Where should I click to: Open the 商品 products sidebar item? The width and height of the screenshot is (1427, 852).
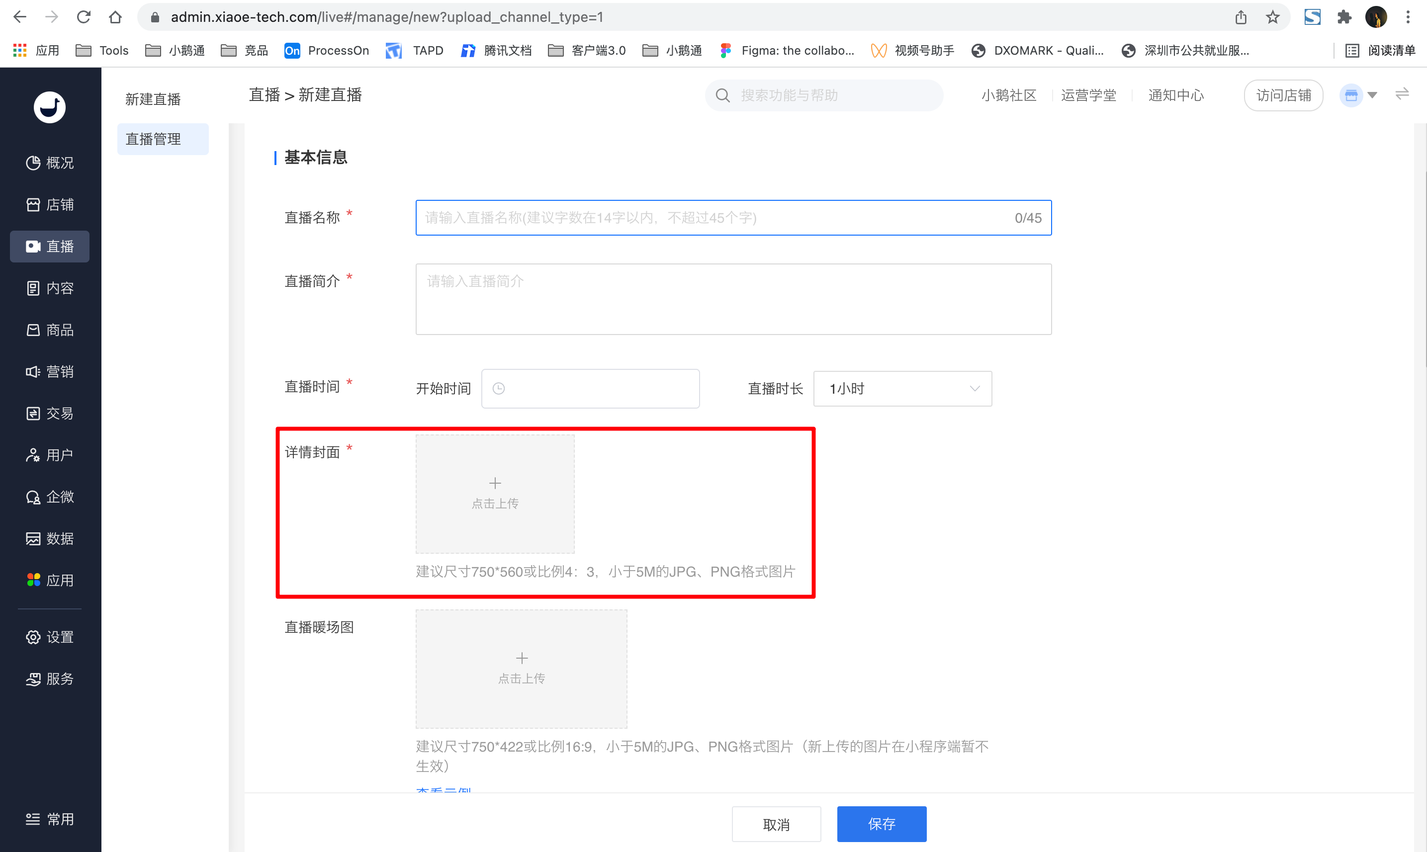[x=50, y=330]
